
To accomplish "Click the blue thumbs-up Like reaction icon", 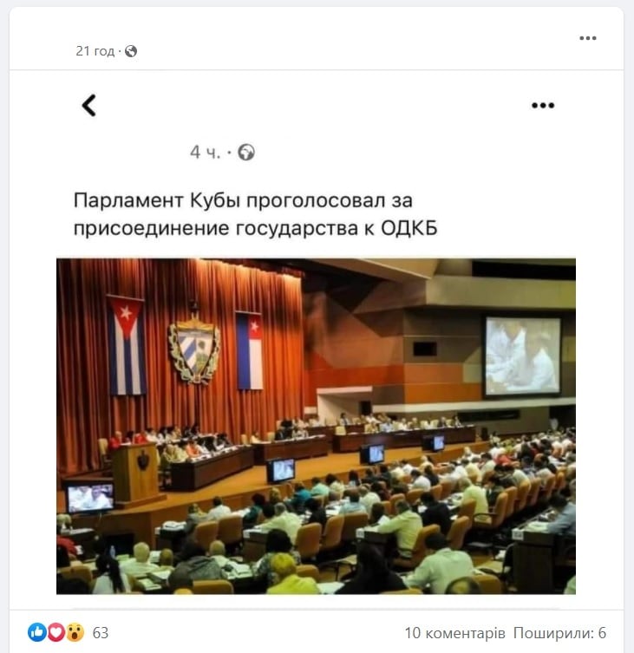I will (x=37, y=632).
